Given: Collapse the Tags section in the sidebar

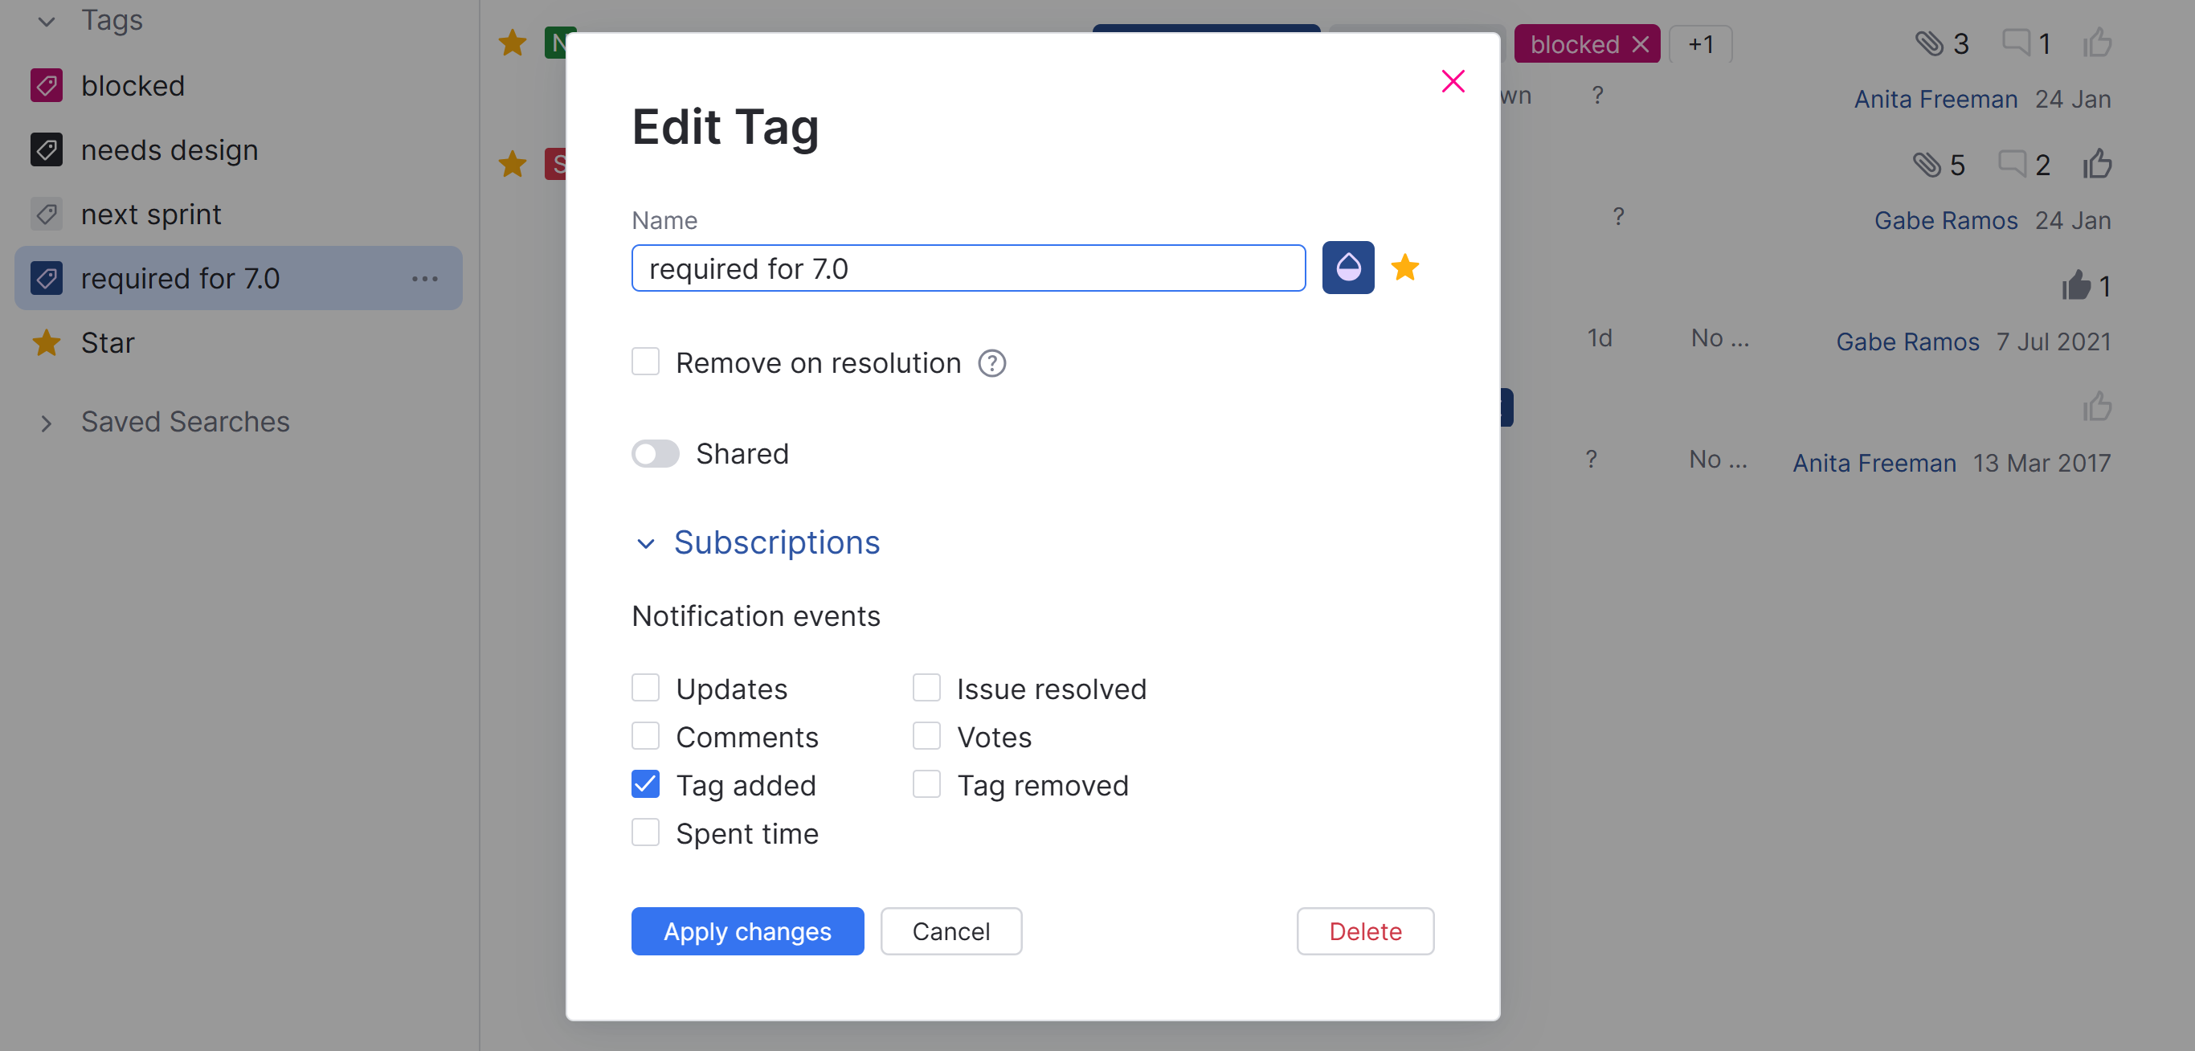Looking at the screenshot, I should [47, 20].
